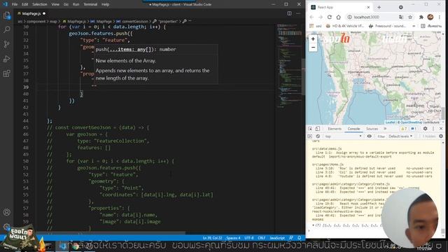448x252 pixels.
Task: Open the Selection menu
Action: click(40, 4)
